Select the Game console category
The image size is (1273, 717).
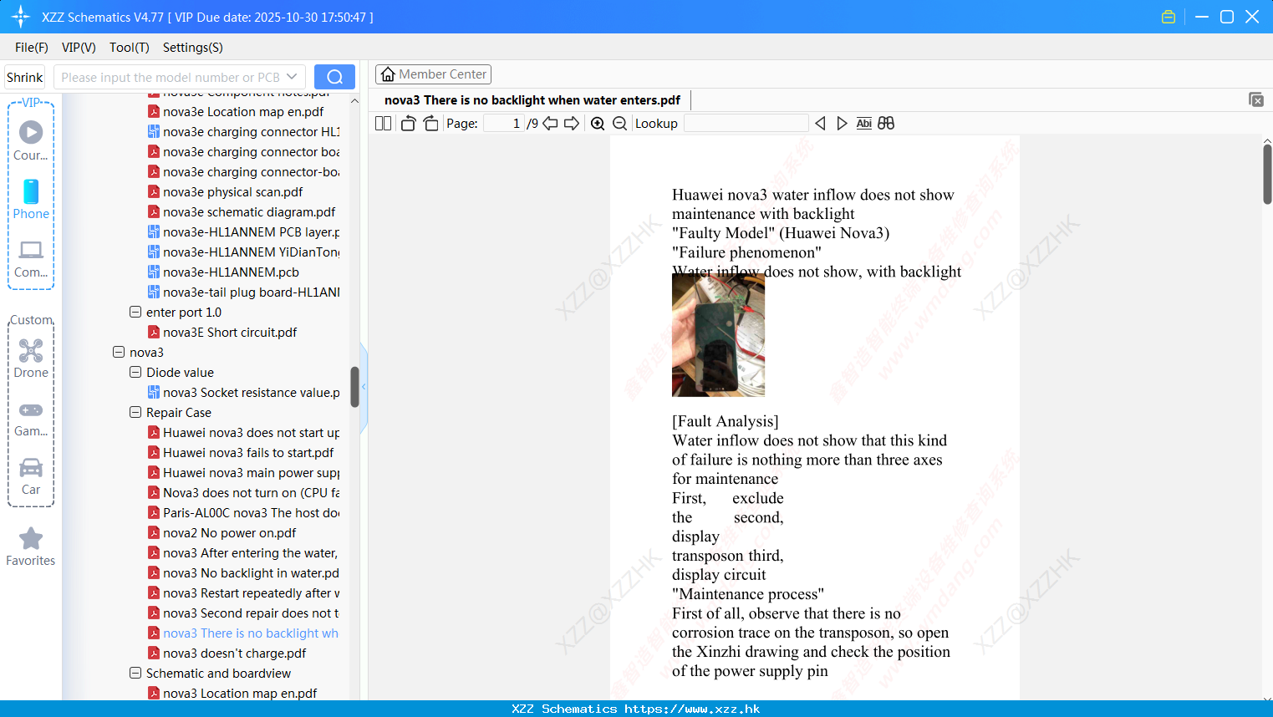(x=31, y=419)
